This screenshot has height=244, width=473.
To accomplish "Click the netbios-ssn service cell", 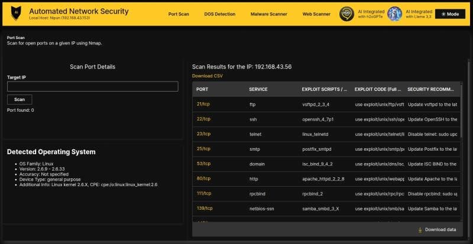I will [x=261, y=209].
